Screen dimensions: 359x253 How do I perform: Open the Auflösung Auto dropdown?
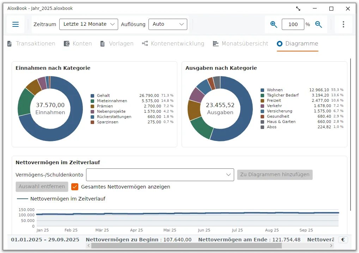coord(168,24)
